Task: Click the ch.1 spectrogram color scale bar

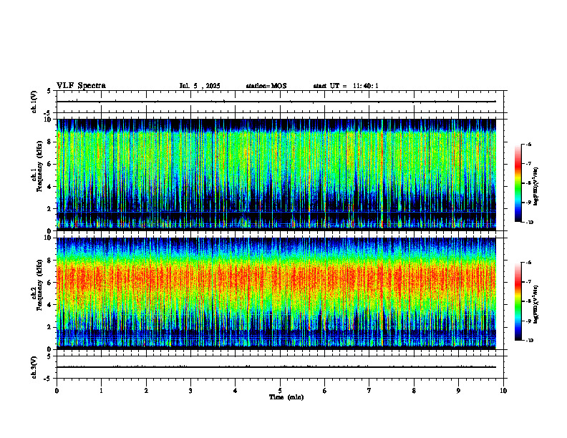Action: 518,183
